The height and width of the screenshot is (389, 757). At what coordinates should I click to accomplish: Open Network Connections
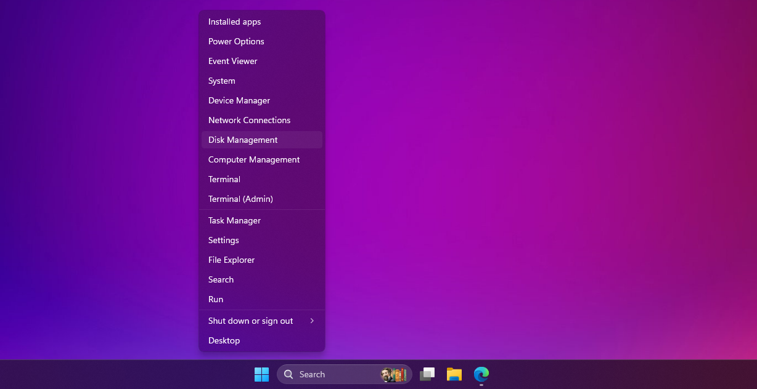(262, 120)
